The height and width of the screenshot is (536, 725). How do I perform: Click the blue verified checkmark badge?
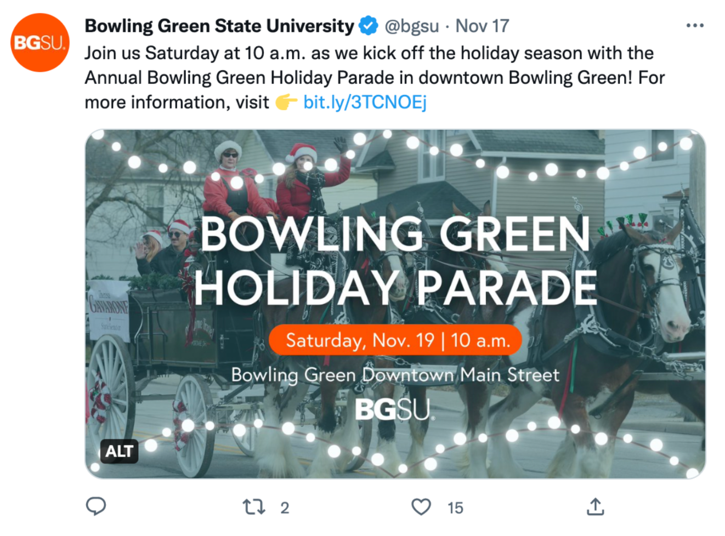[368, 25]
